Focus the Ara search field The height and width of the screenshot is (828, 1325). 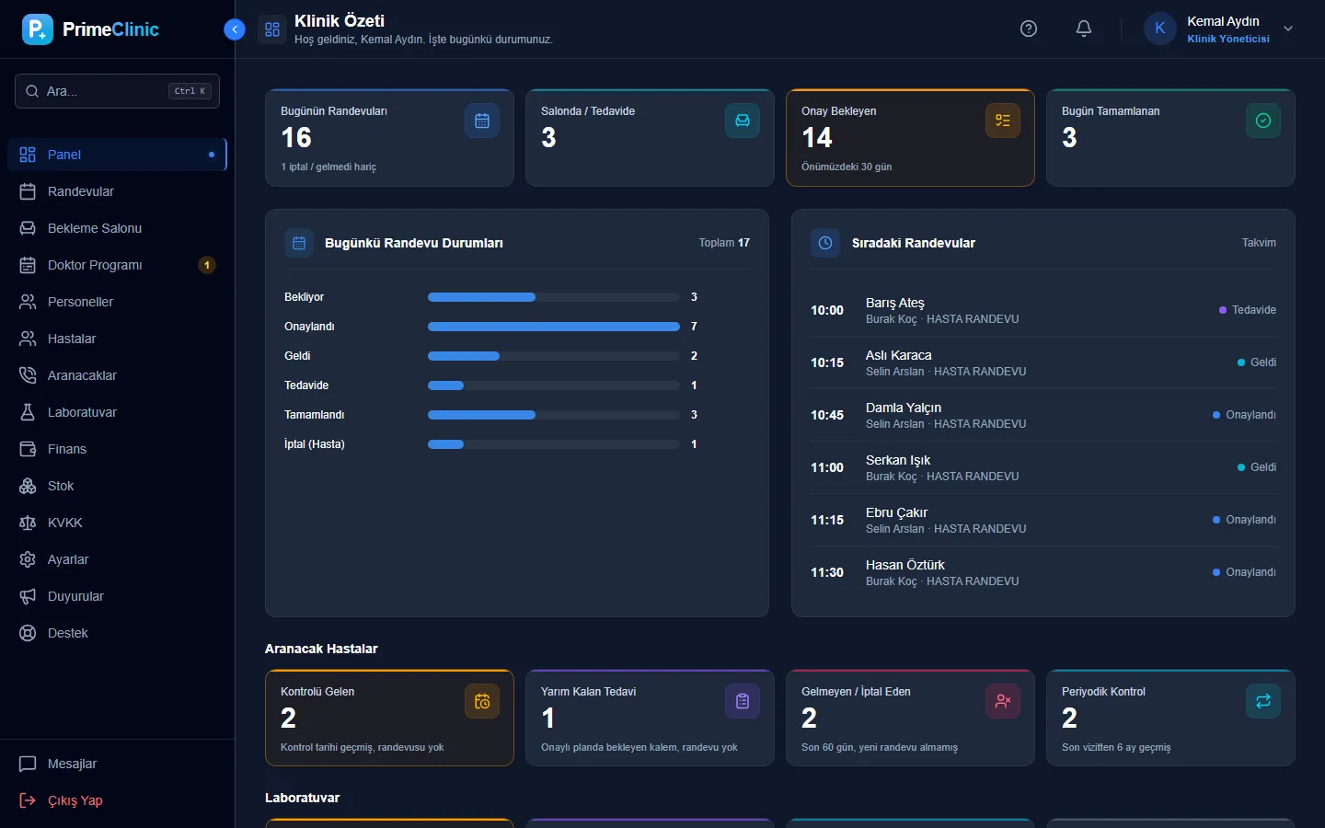[x=117, y=91]
